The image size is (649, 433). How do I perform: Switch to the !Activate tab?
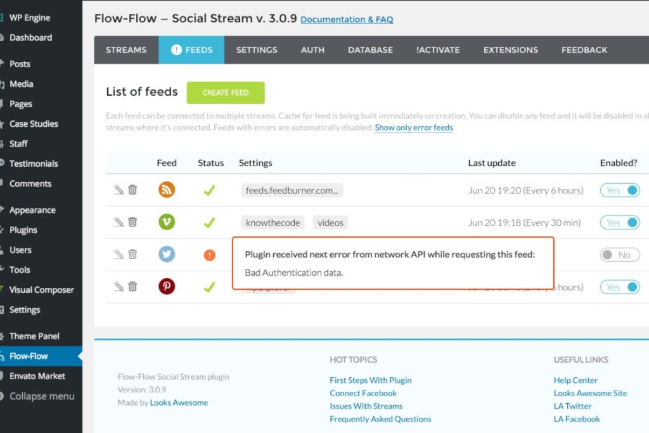tap(438, 50)
